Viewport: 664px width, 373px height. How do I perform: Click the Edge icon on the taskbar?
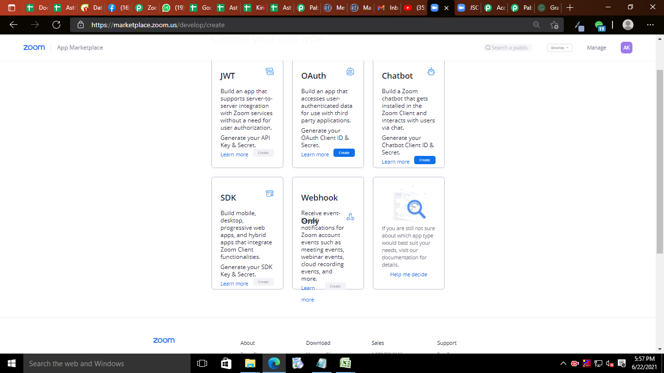(274, 363)
